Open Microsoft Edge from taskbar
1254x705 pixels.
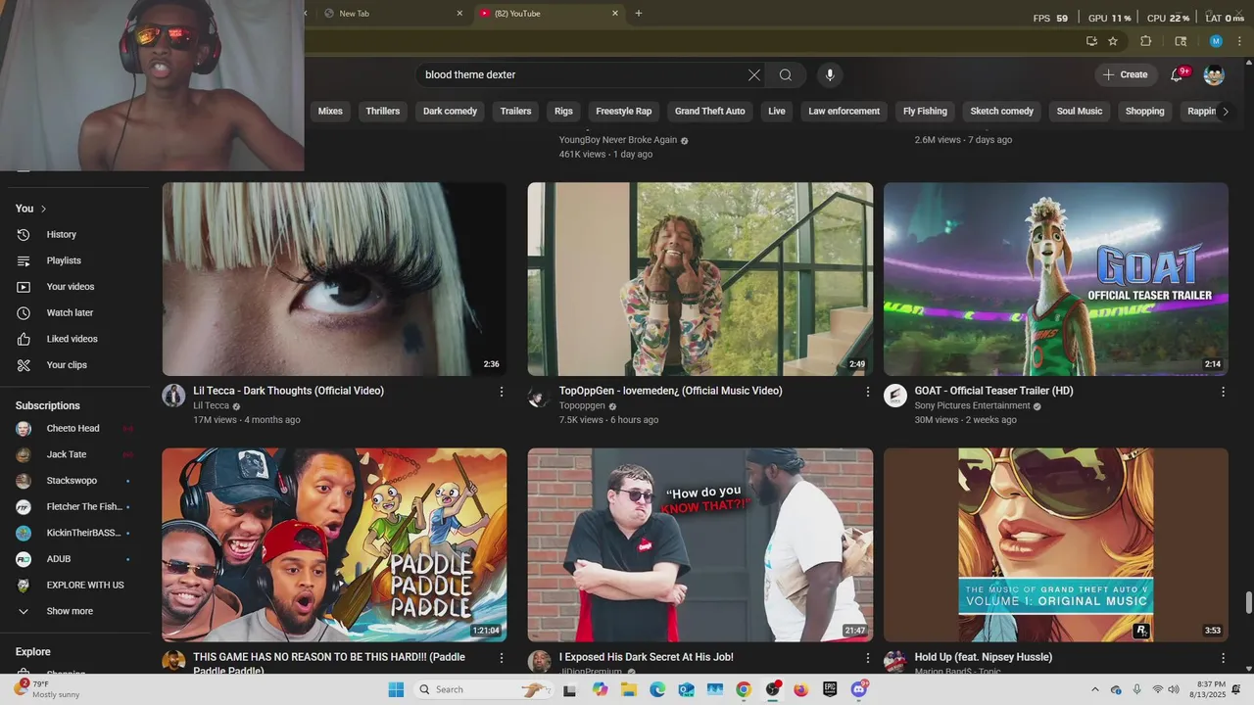pyautogui.click(x=657, y=689)
